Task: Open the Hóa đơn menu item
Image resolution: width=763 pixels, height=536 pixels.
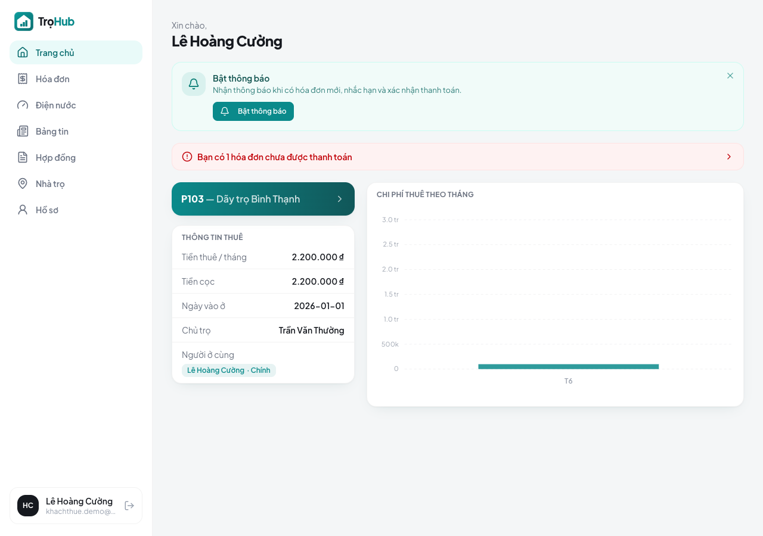Action: [76, 79]
